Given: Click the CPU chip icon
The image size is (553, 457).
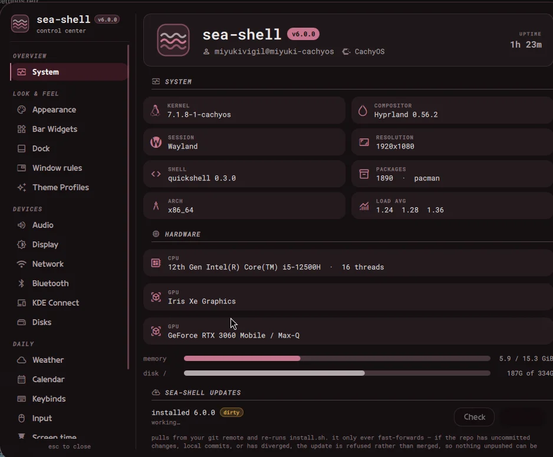Looking at the screenshot, I should tap(156, 263).
